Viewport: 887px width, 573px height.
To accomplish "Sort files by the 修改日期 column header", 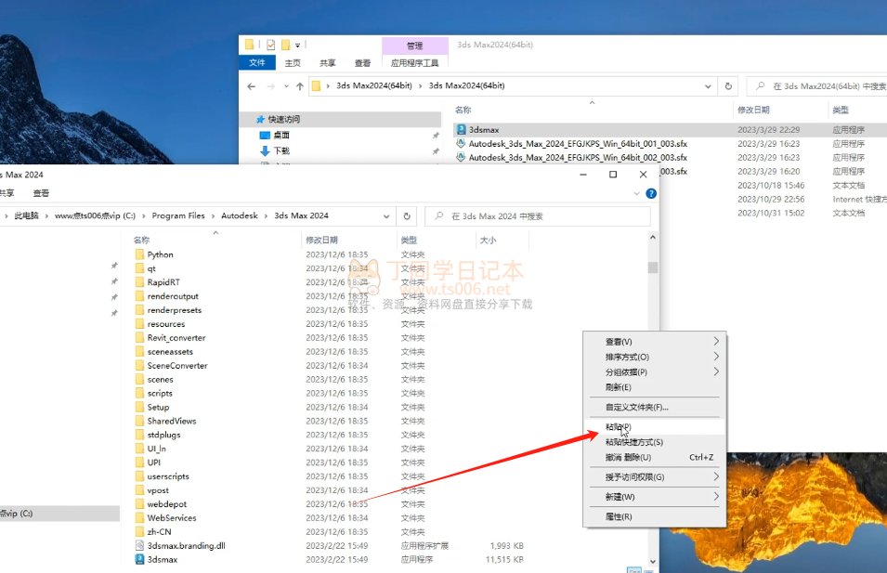I will click(x=321, y=240).
